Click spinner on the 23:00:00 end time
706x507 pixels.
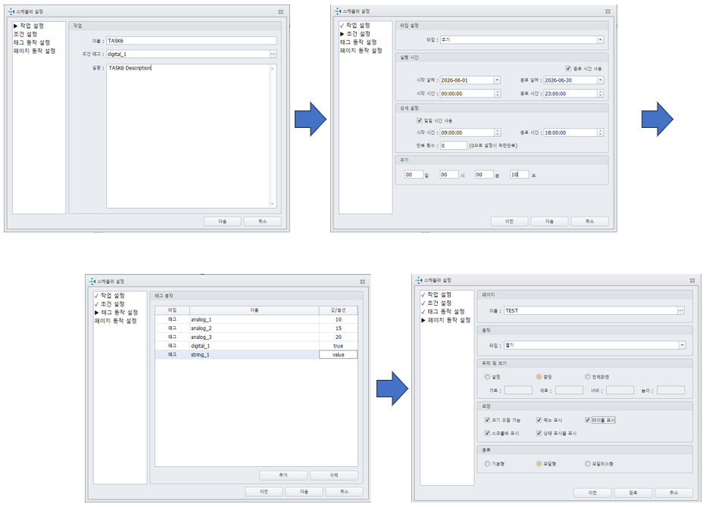pyautogui.click(x=600, y=94)
